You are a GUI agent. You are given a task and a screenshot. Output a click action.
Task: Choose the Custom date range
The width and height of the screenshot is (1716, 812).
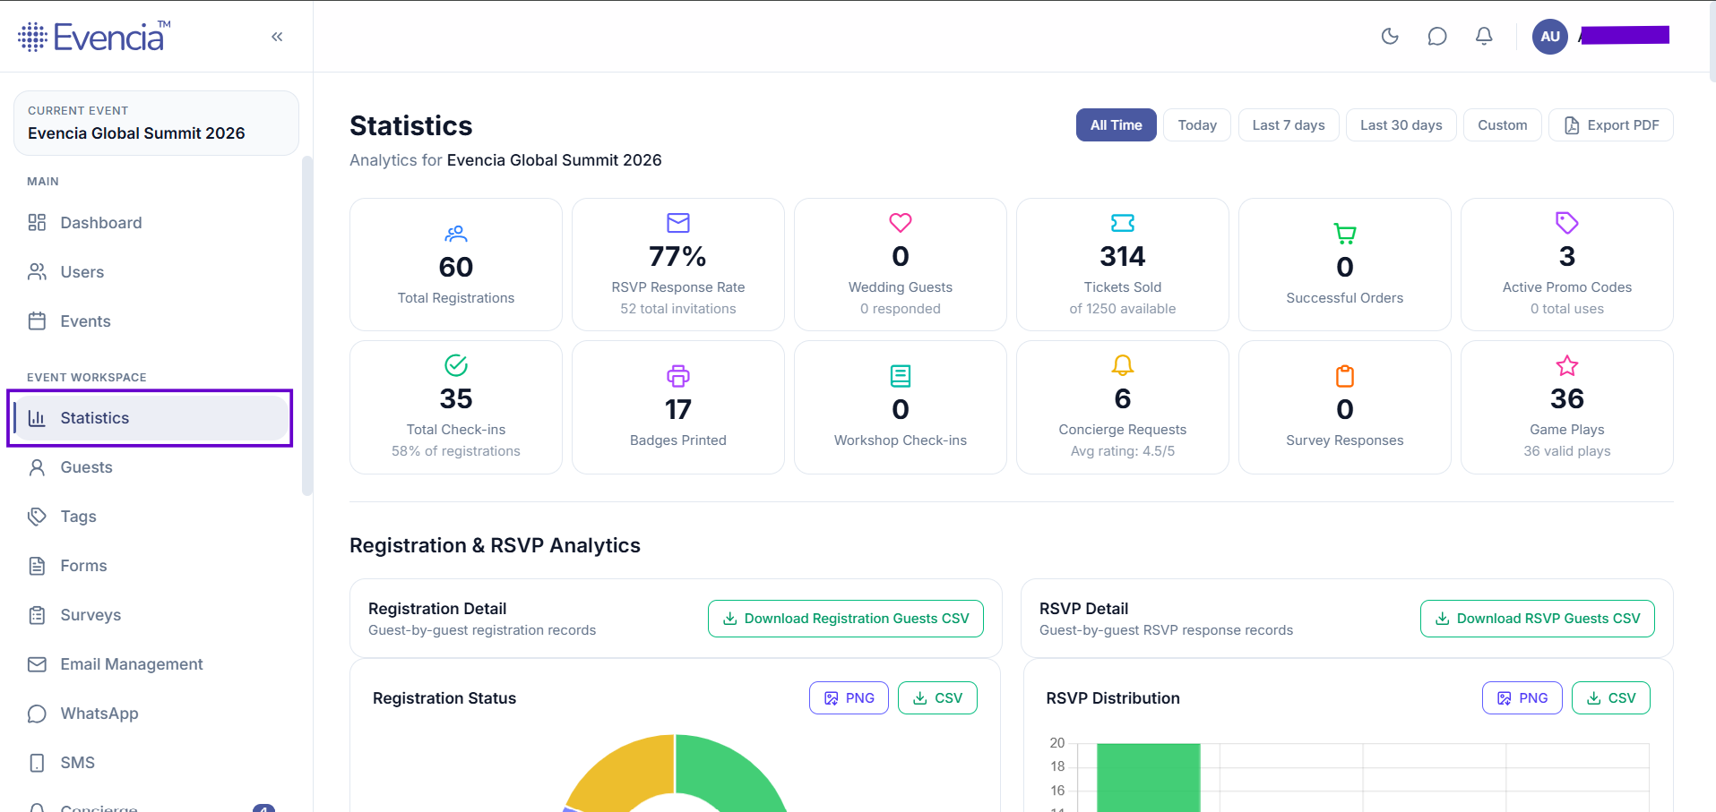(1503, 125)
